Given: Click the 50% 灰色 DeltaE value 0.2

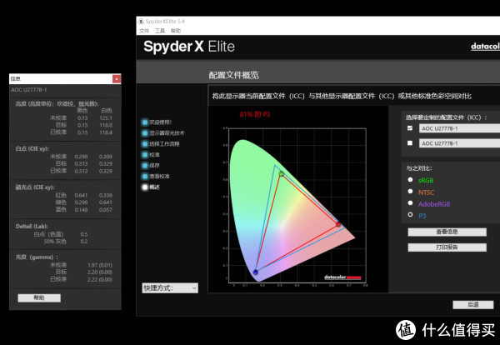Looking at the screenshot, I should (x=84, y=242).
